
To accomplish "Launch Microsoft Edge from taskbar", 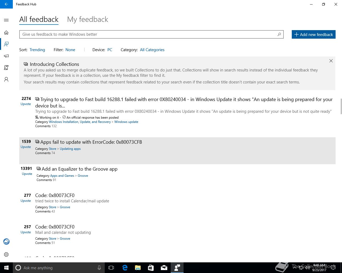I will click(x=125, y=268).
